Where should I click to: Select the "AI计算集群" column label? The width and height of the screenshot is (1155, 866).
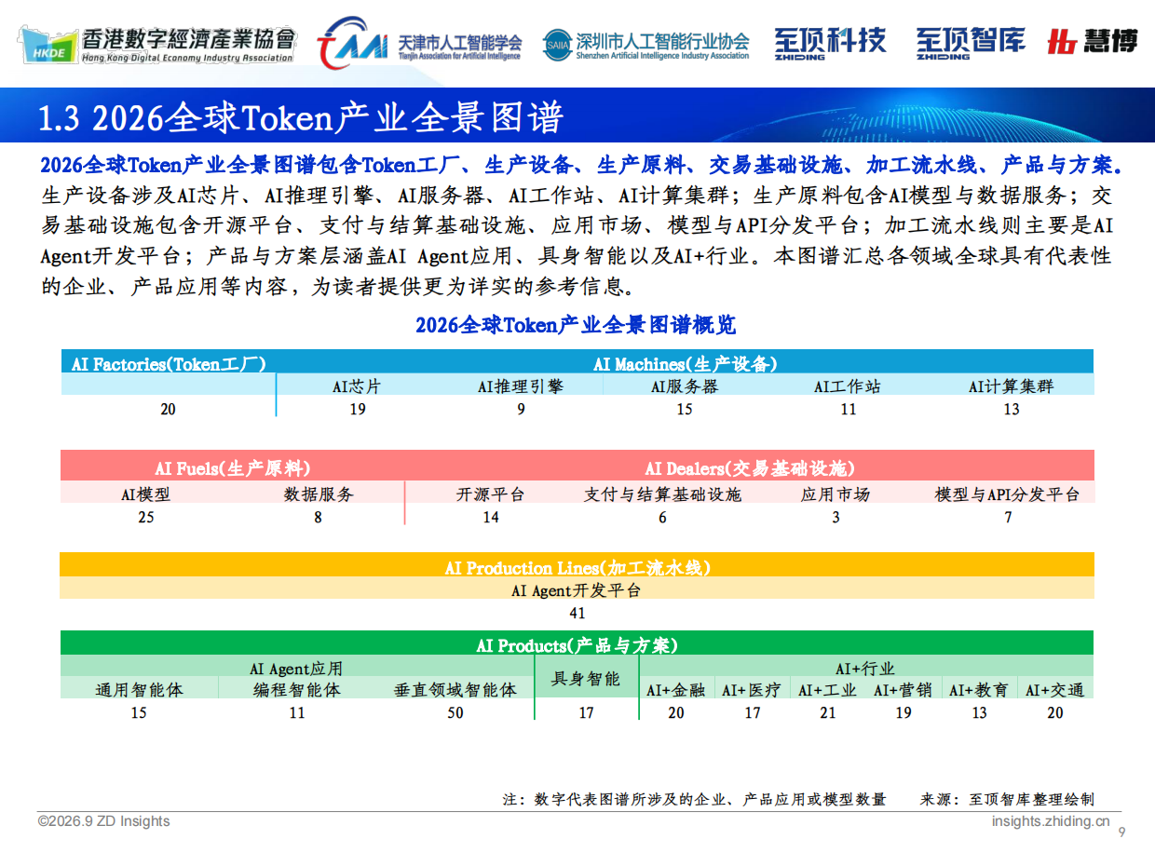[x=1012, y=386]
